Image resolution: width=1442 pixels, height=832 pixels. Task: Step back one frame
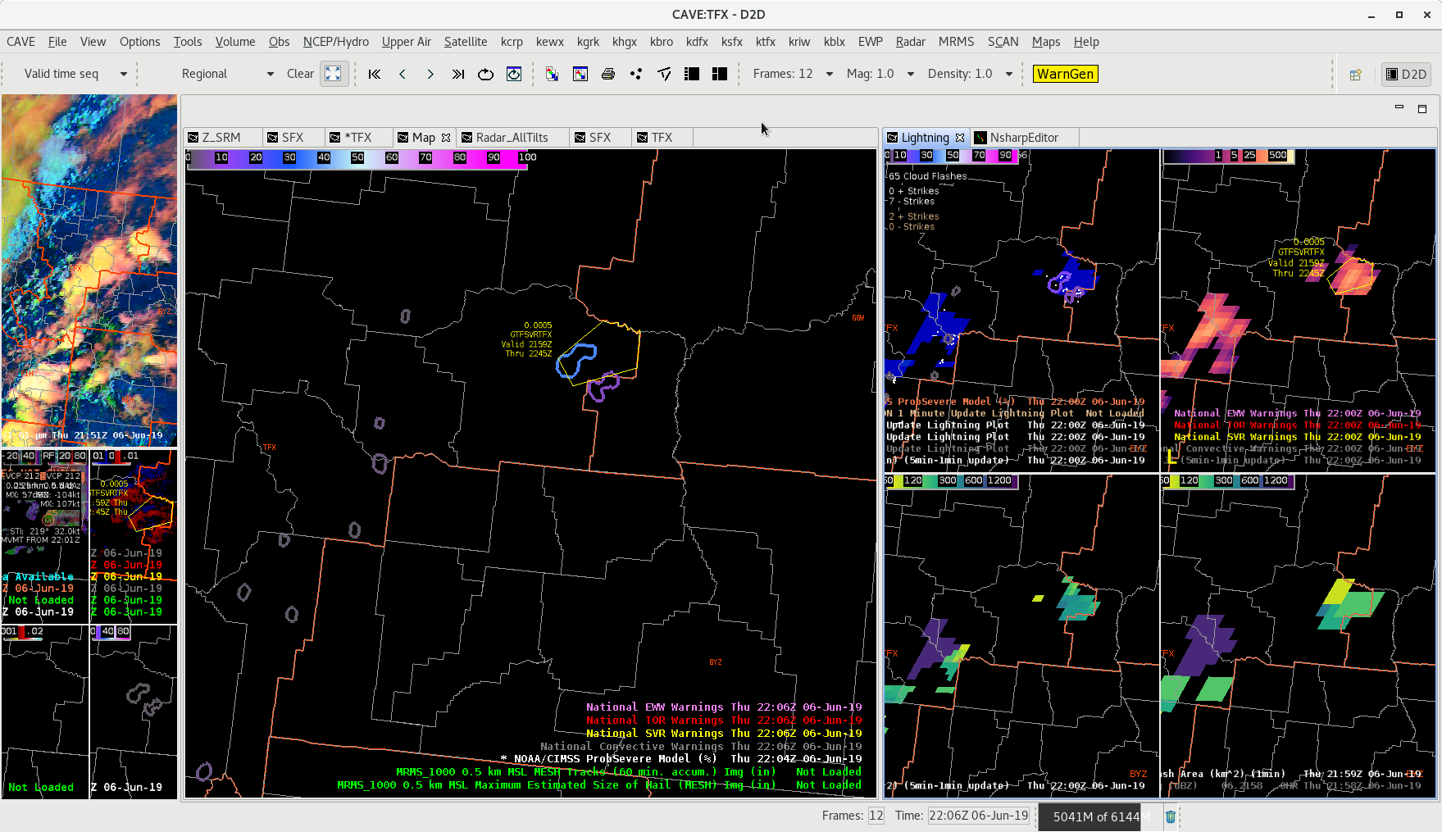coord(403,74)
